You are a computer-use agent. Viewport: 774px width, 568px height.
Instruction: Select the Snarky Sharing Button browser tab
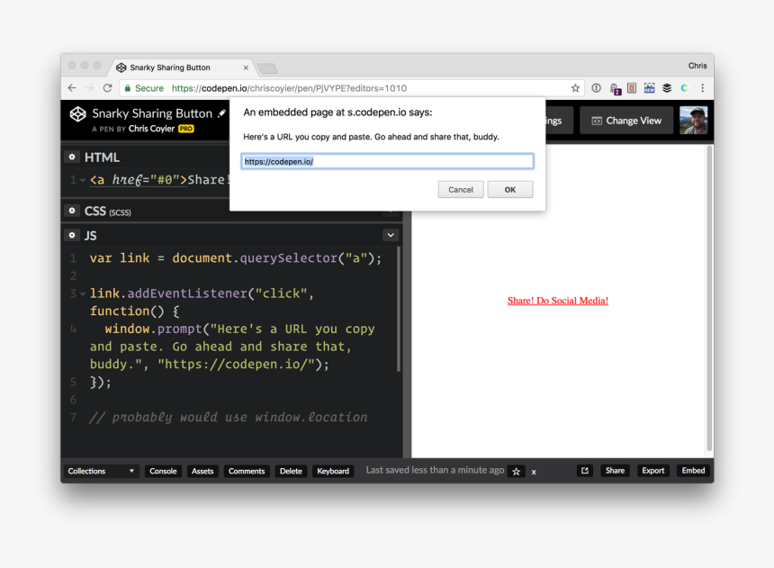coord(180,68)
